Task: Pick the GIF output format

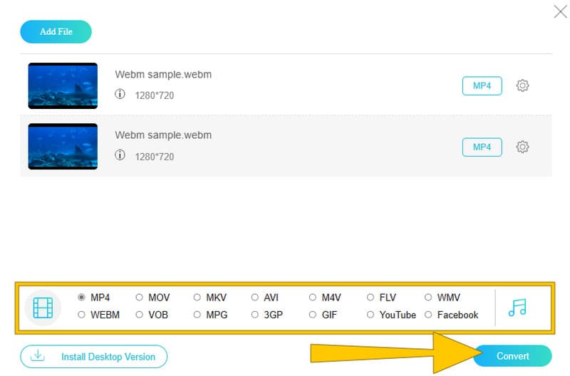Action: point(313,315)
